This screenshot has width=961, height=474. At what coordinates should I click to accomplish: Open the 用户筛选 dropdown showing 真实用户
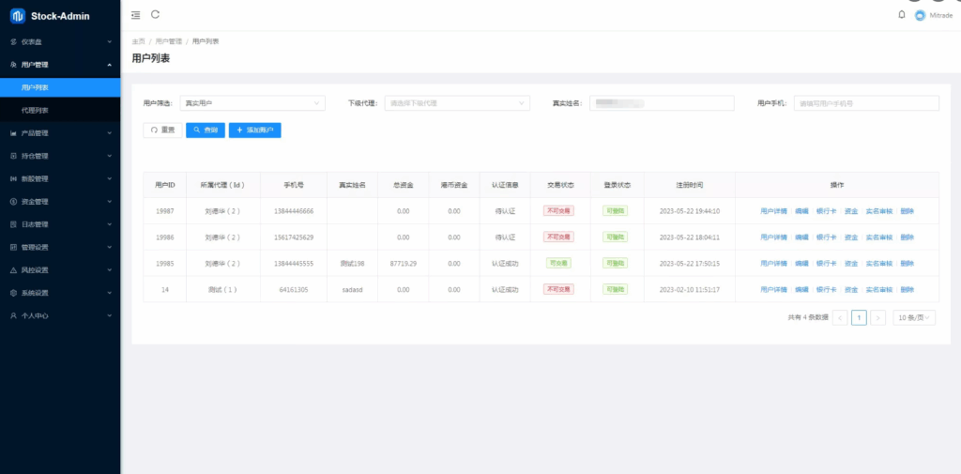pyautogui.click(x=252, y=103)
